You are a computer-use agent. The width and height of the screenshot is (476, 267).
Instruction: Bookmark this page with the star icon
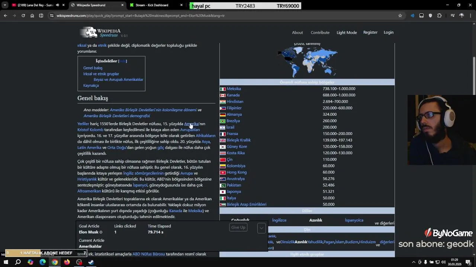pyautogui.click(x=400, y=16)
